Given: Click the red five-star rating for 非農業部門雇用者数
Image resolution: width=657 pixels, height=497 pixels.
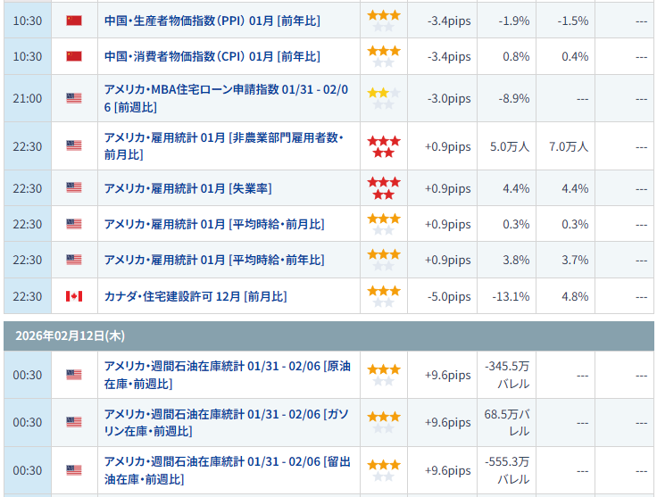Looking at the screenshot, I should tap(384, 146).
